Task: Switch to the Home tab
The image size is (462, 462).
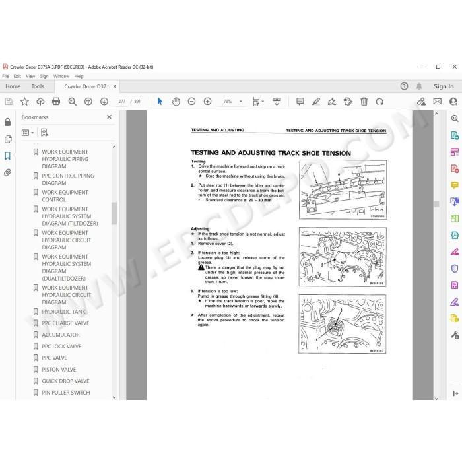Action: pyautogui.click(x=13, y=86)
